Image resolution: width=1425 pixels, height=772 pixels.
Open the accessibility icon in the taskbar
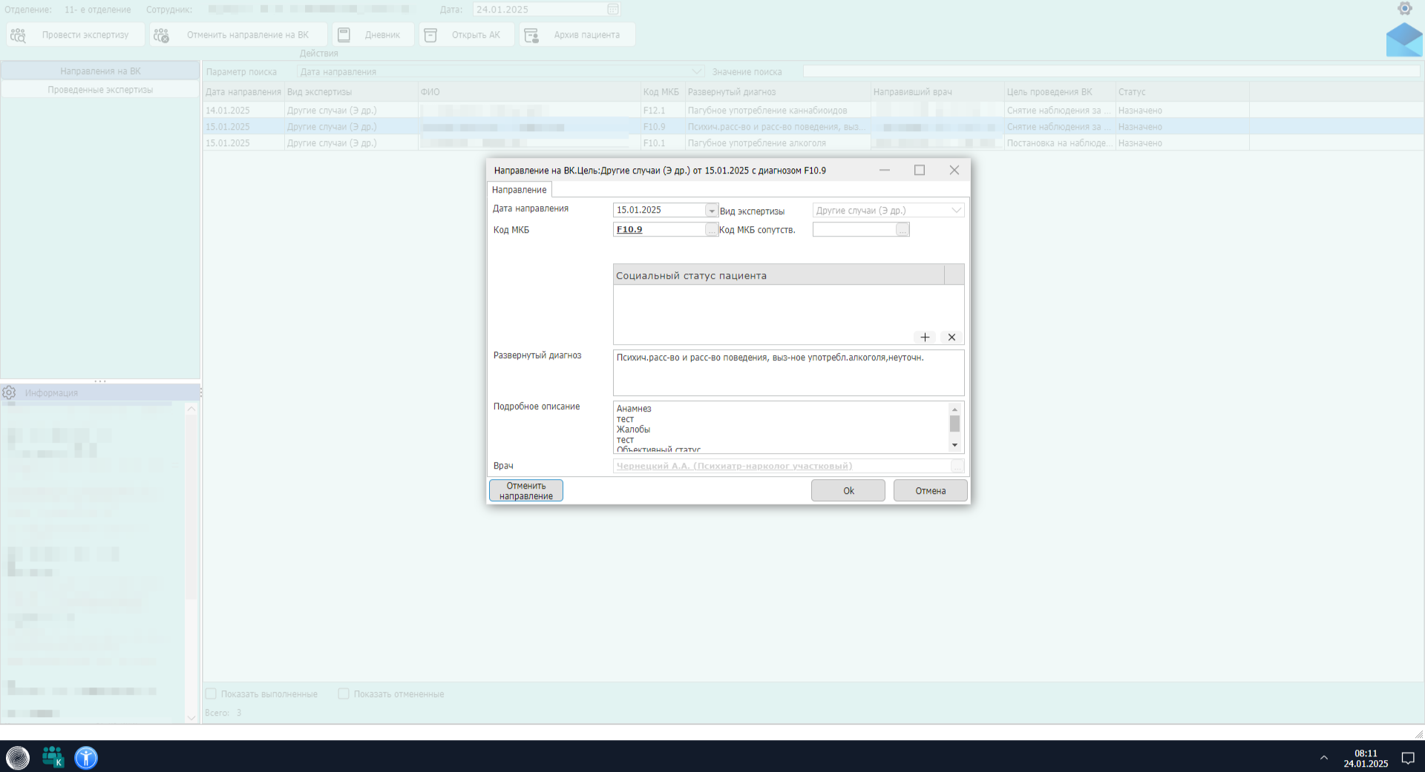coord(86,757)
